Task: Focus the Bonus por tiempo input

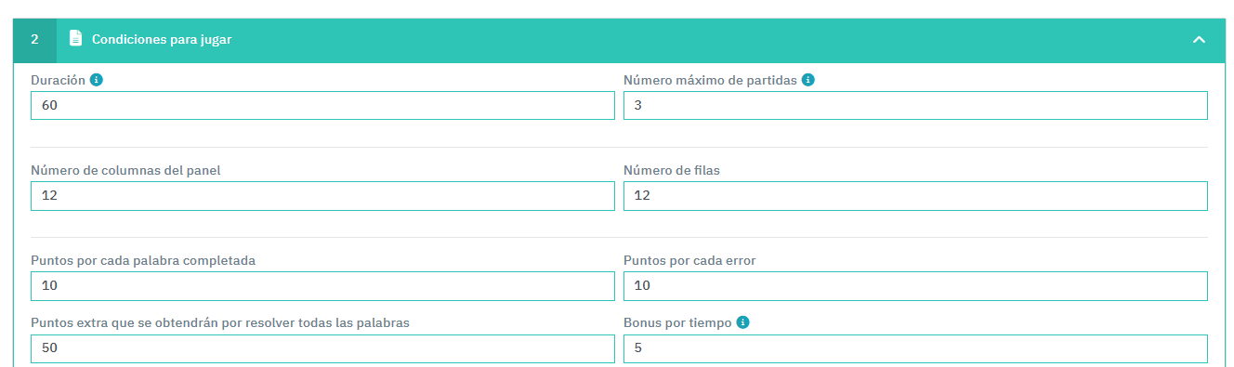Action: (x=915, y=348)
